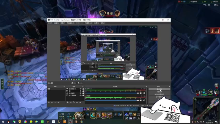Viewport: 220px width, 124px height.
Task: Pop out the Sources dock panel icon
Action: (x=83, y=87)
